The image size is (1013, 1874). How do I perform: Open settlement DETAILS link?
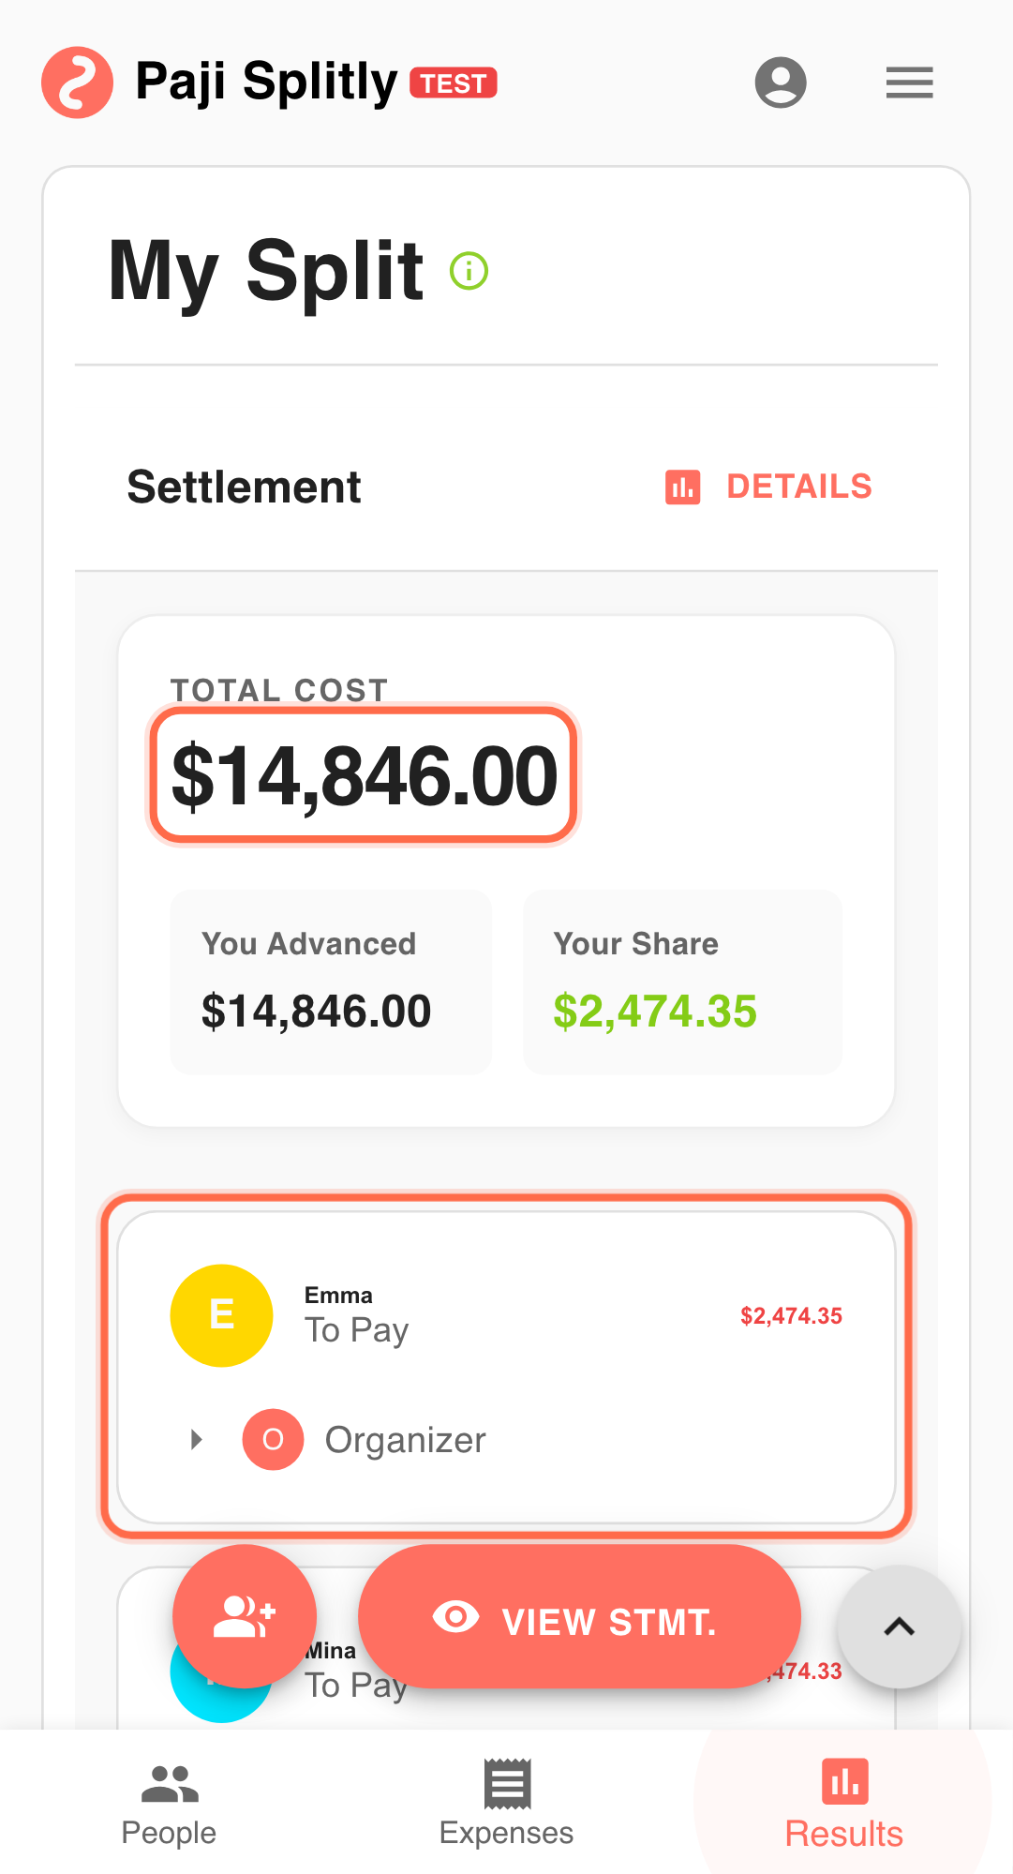pyautogui.click(x=798, y=487)
